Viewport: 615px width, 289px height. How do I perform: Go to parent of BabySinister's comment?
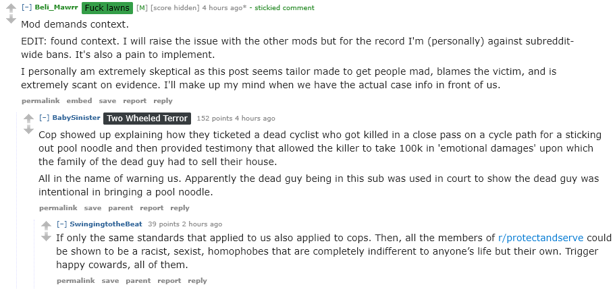[121, 208]
